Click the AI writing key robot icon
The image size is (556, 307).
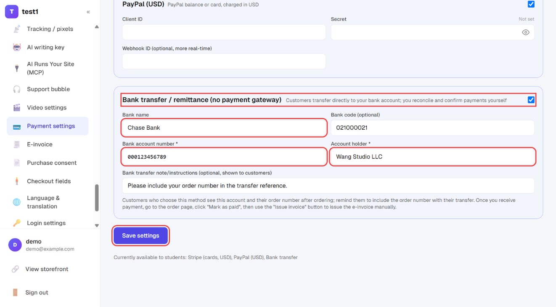tap(17, 47)
